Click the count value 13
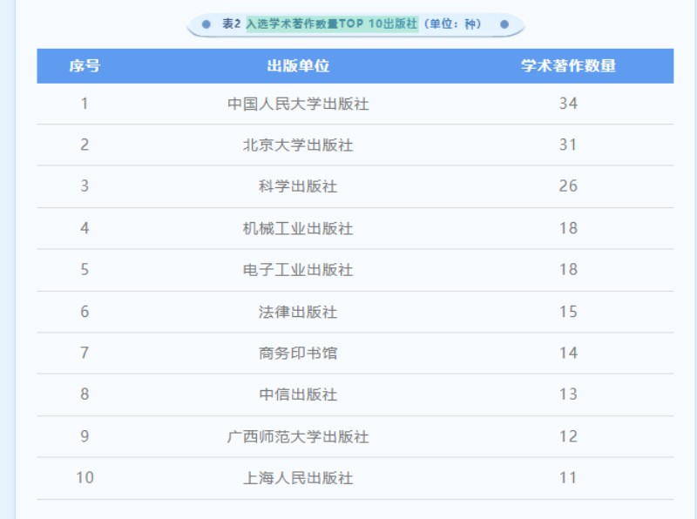This screenshot has width=697, height=519. pyautogui.click(x=568, y=394)
